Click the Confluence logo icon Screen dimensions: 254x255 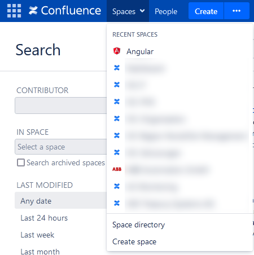tap(33, 11)
